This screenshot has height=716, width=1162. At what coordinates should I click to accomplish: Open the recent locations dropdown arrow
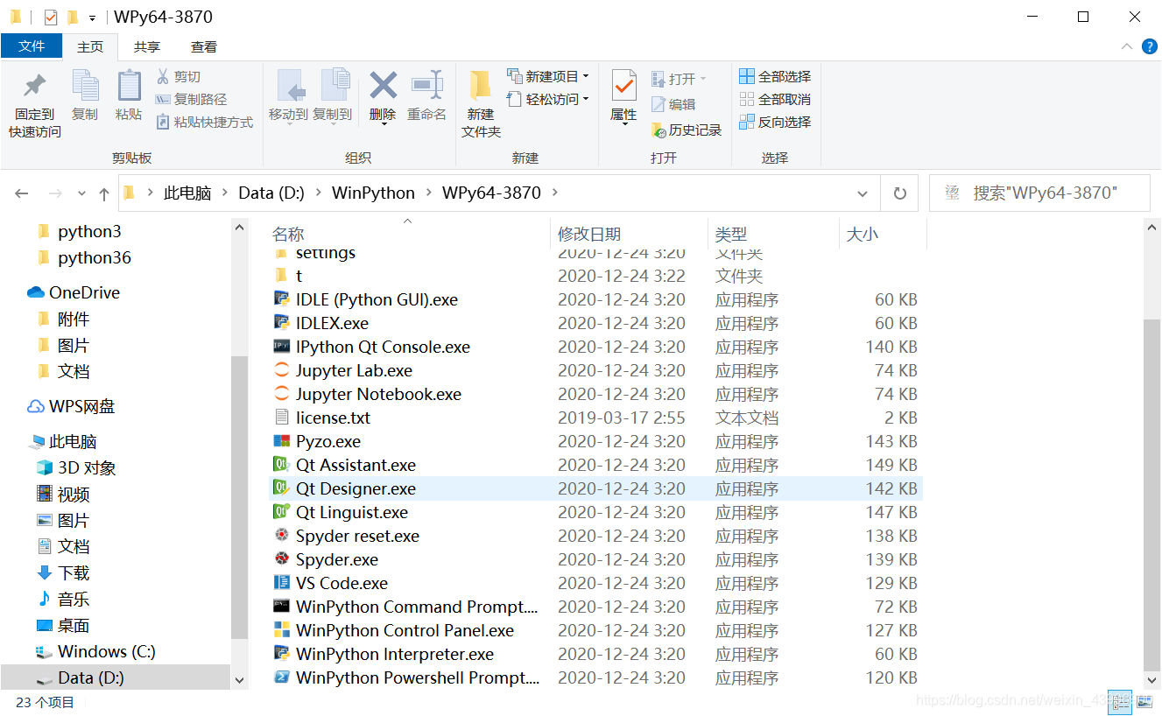[82, 193]
